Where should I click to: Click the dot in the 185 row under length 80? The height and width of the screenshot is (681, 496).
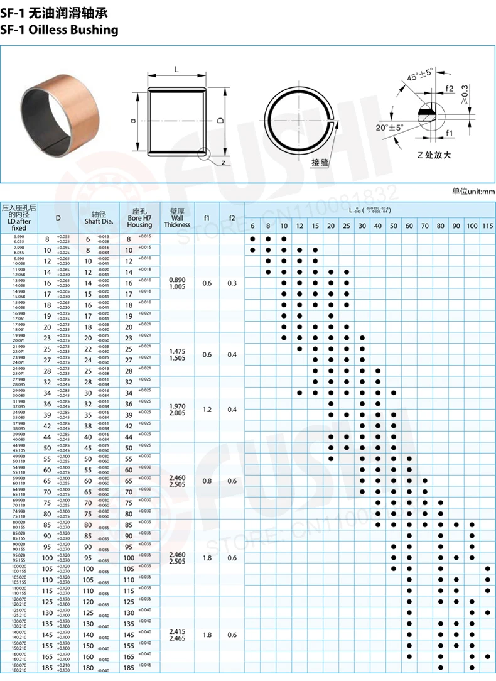point(441,668)
